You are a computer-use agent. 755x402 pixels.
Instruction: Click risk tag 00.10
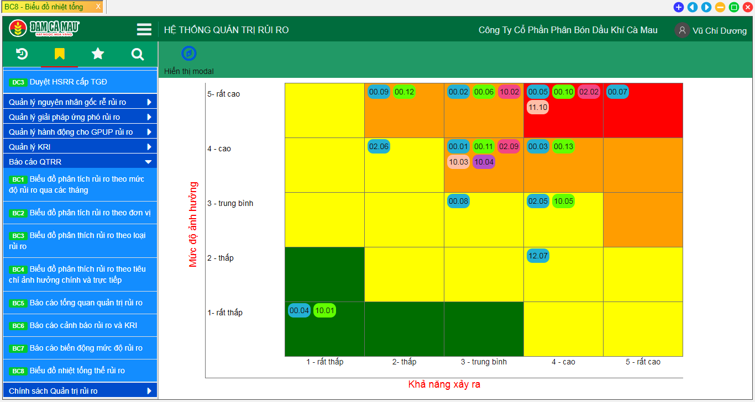(564, 92)
